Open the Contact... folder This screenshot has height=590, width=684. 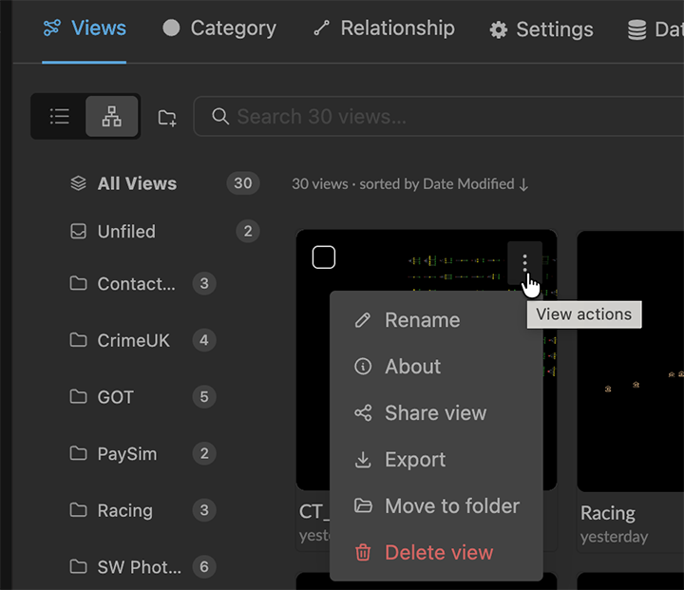coord(143,284)
